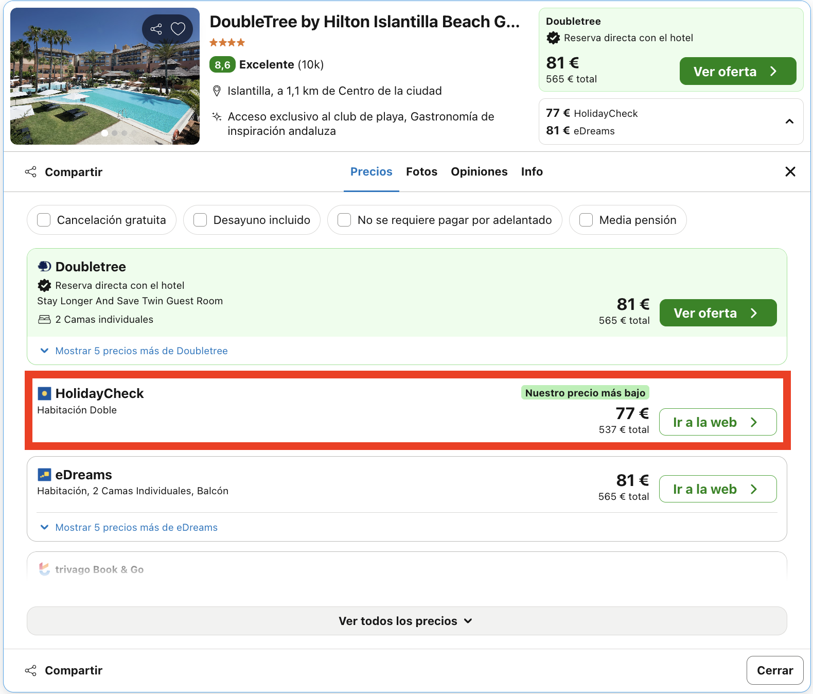The height and width of the screenshot is (694, 813).
Task: Click the trivago Book & Go logo
Action: point(45,569)
